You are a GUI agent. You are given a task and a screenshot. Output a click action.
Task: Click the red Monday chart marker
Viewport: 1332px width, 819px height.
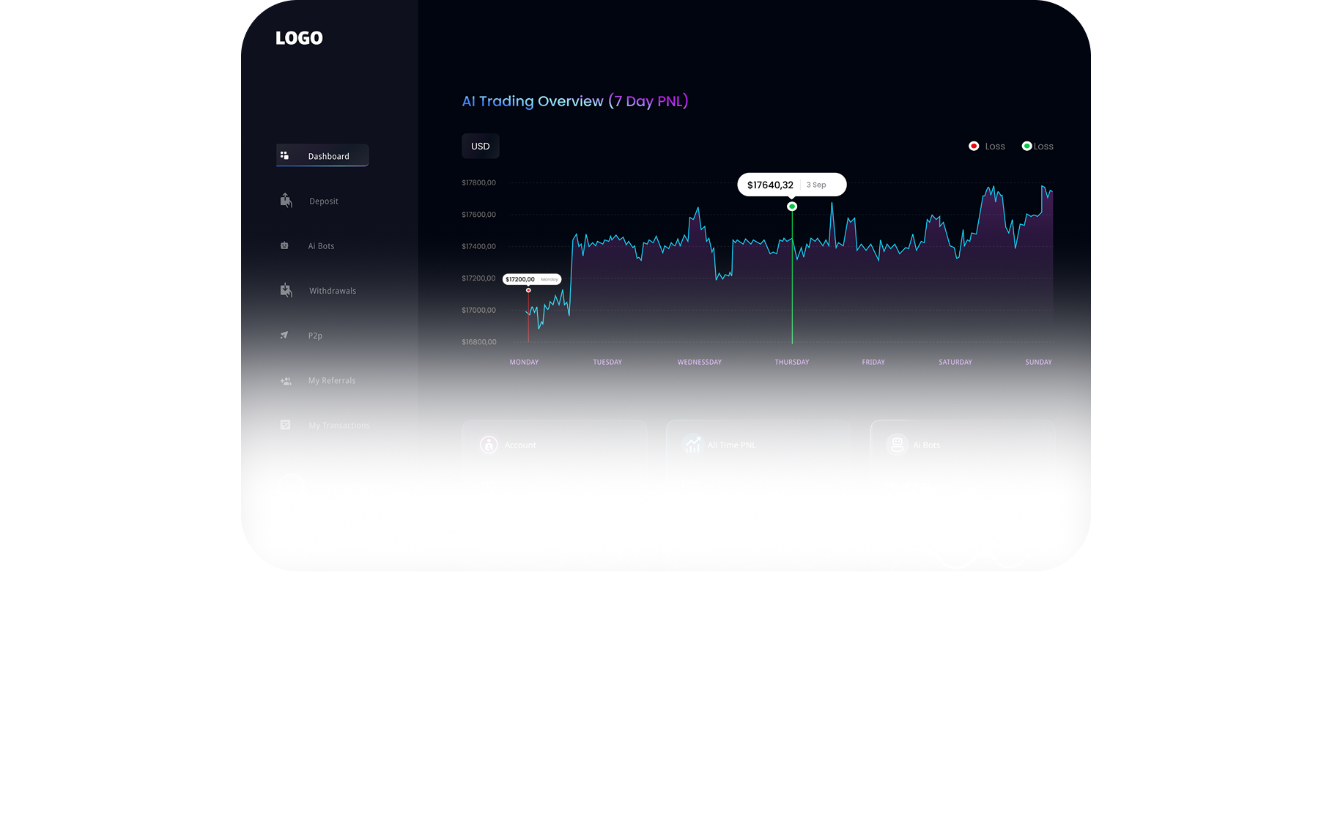click(x=528, y=290)
